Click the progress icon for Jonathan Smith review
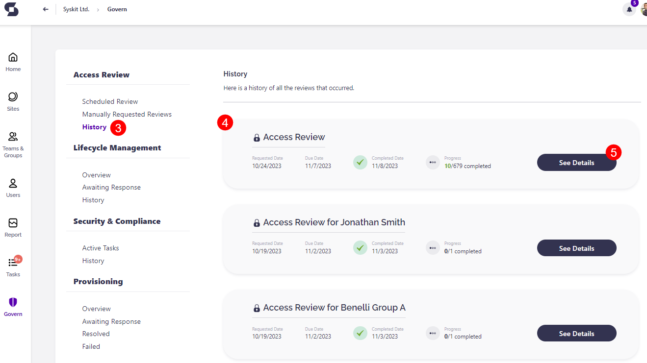Viewport: 647px width, 363px height. pyautogui.click(x=432, y=248)
